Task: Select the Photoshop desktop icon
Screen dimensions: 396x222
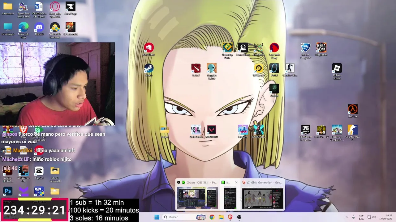Action: click(8, 191)
